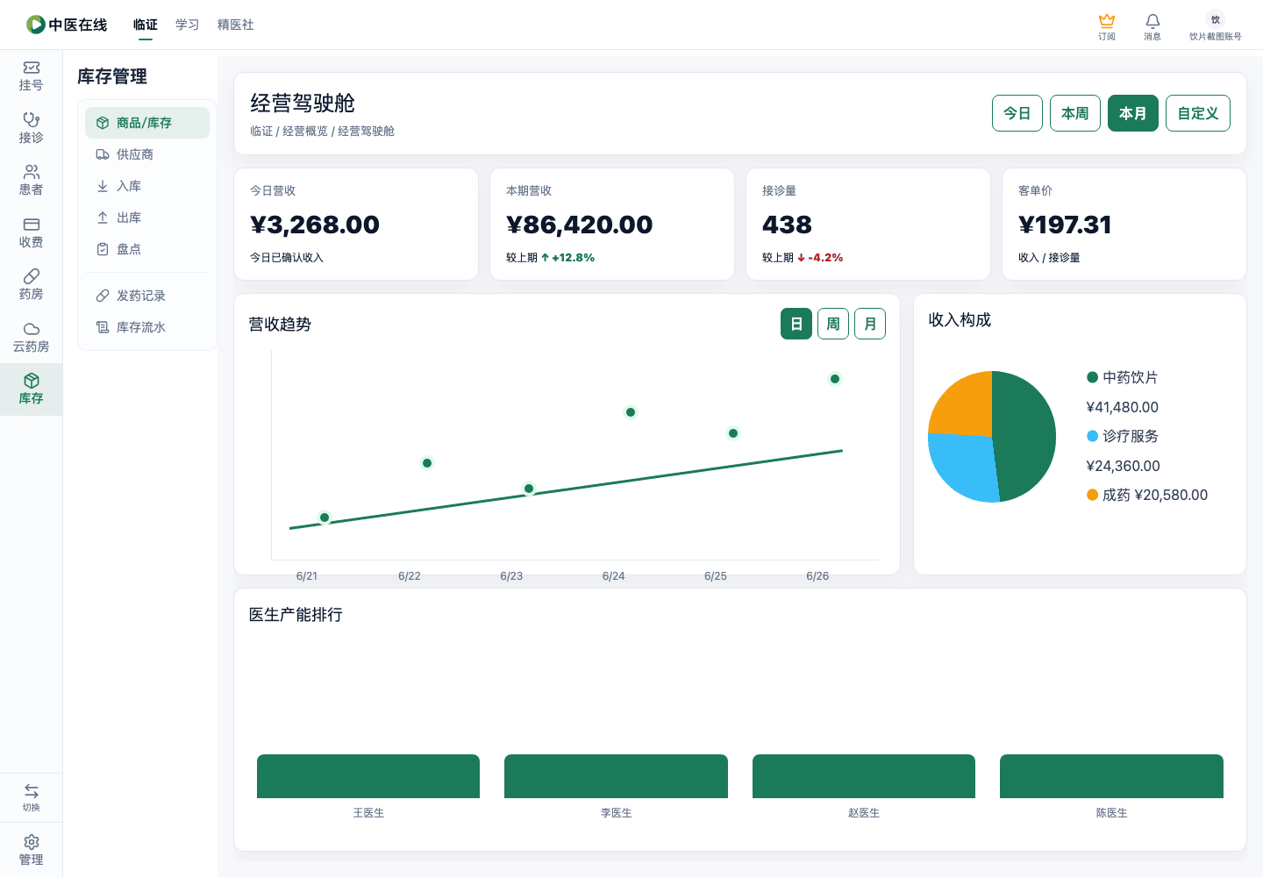
Task: Open 药房 pill sidebar item
Action: (32, 285)
